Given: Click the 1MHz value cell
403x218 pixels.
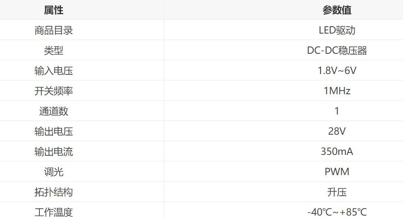Looking at the screenshot, I should pyautogui.click(x=336, y=91).
